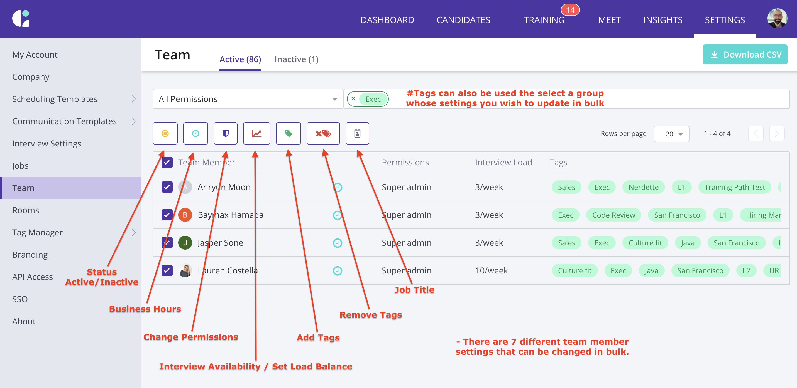
Task: Click the Job Title badge icon
Action: click(357, 133)
